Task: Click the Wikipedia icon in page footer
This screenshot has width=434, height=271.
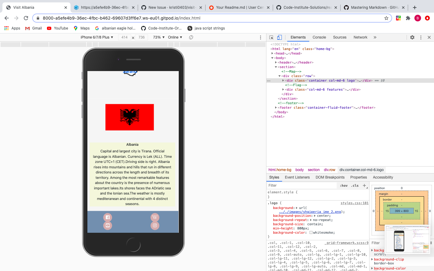Action: [155, 217]
